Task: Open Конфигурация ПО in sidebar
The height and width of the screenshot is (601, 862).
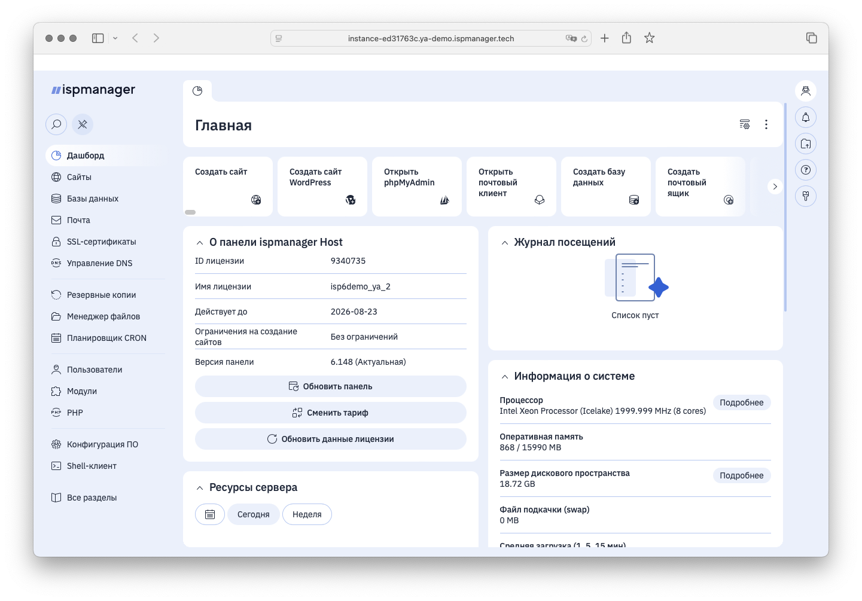Action: [x=105, y=444]
